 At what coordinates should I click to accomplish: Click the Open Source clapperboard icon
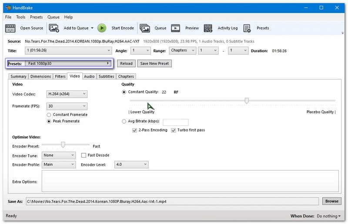click(10, 28)
